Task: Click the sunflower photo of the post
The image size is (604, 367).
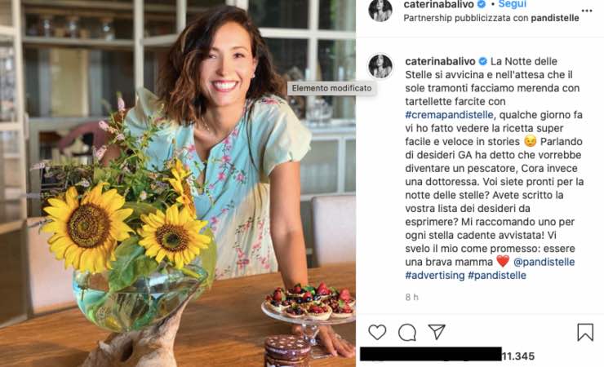Action: point(178,183)
